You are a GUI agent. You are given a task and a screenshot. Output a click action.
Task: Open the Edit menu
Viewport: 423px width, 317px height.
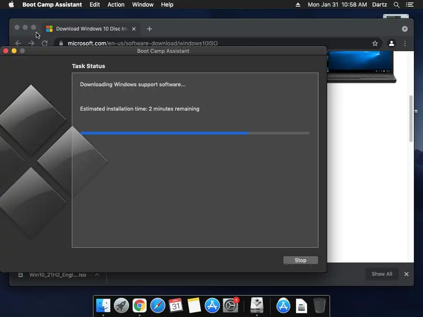[x=95, y=5]
